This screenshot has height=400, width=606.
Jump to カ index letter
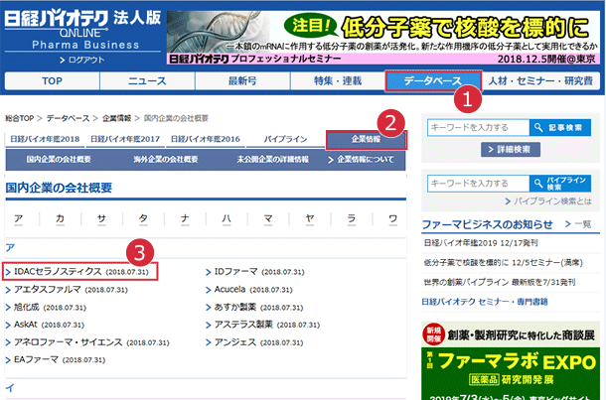[60, 219]
